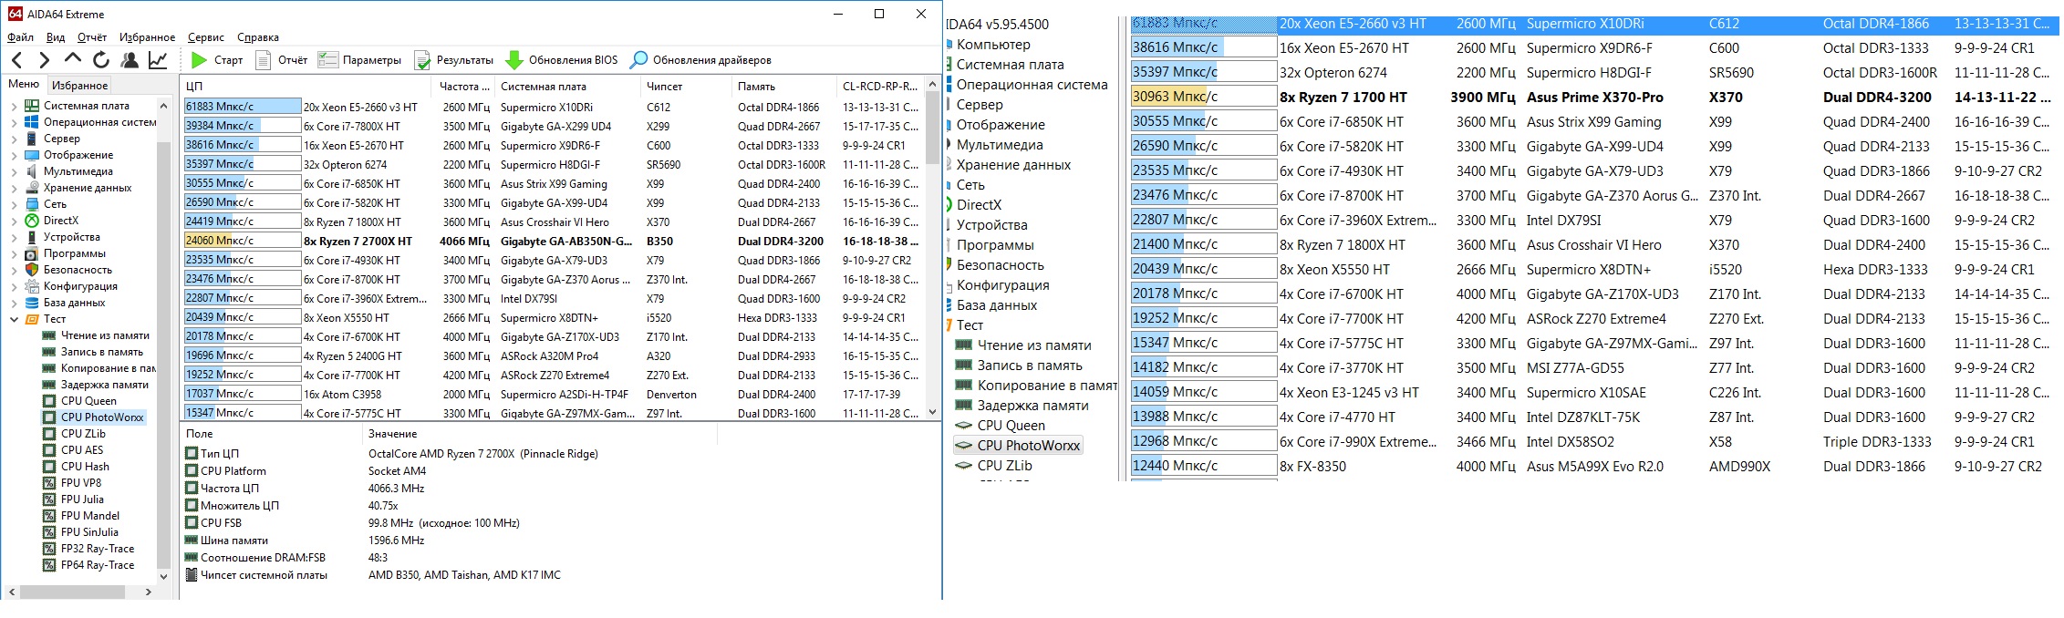This screenshot has width=2064, height=618.
Task: Open the Избранное menu in menu bar
Action: point(147,37)
